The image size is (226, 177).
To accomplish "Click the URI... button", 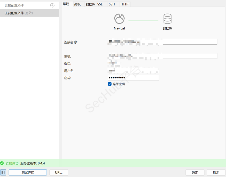I will click(58, 172).
